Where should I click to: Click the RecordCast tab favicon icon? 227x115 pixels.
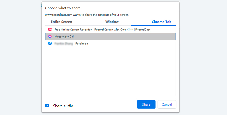[50, 30]
